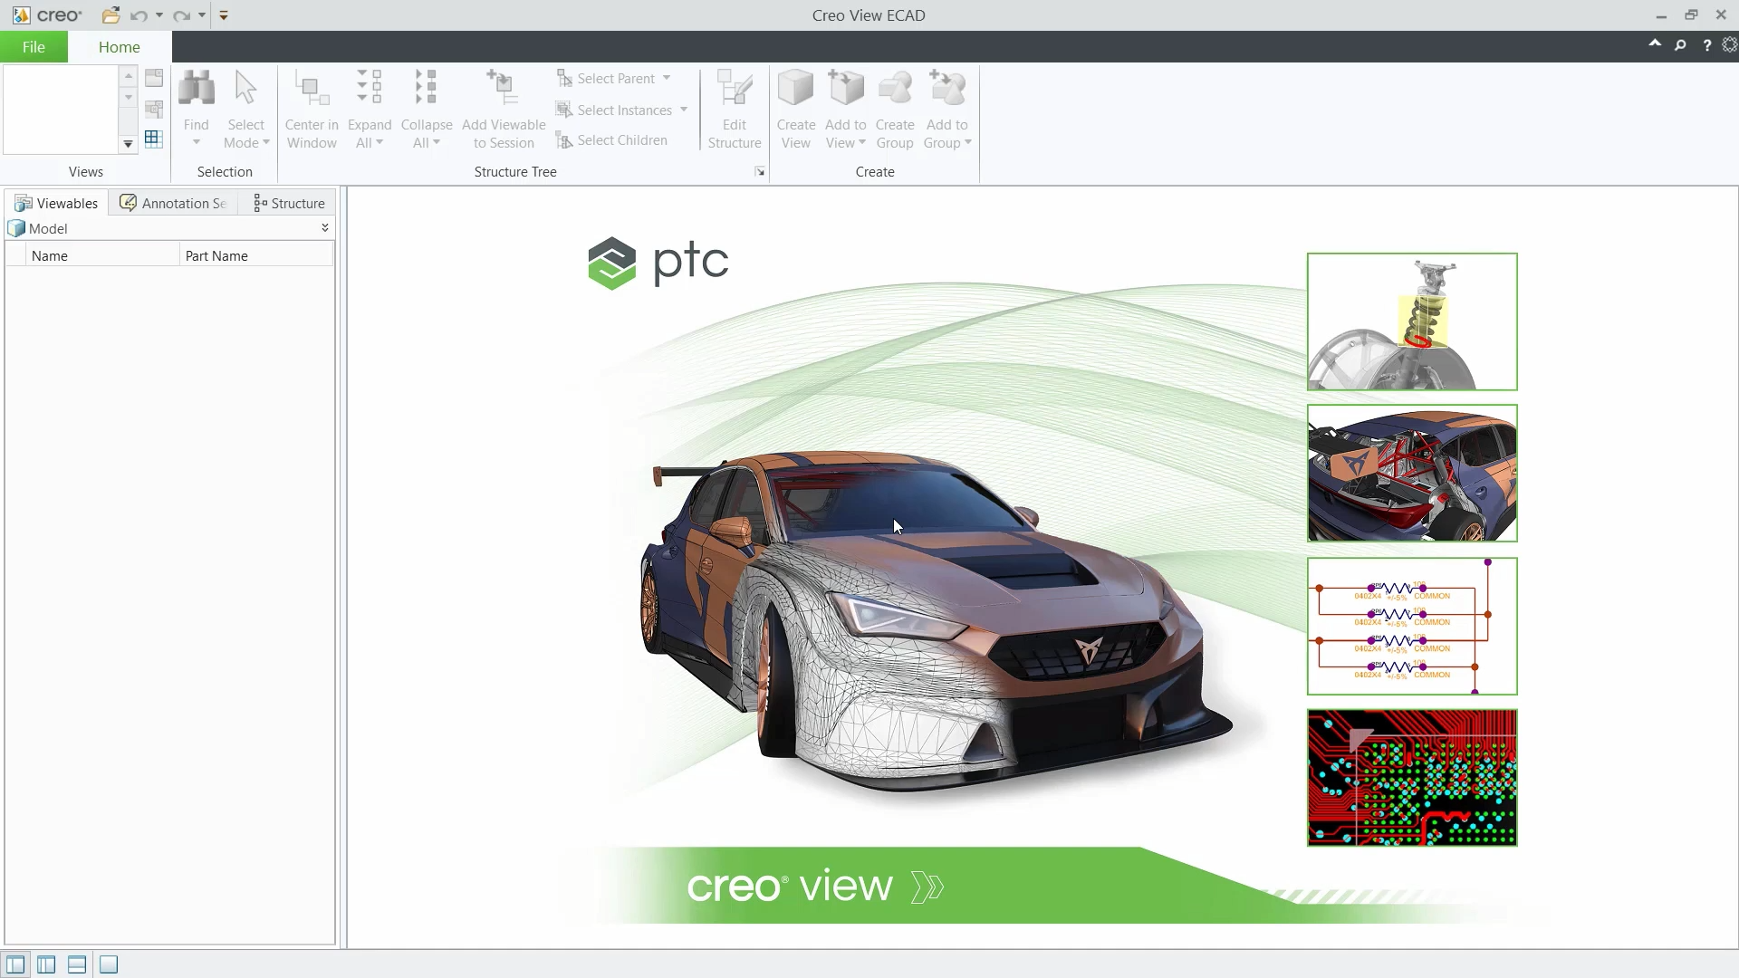This screenshot has width=1739, height=978.
Task: Click the Select Children icon
Action: click(564, 140)
